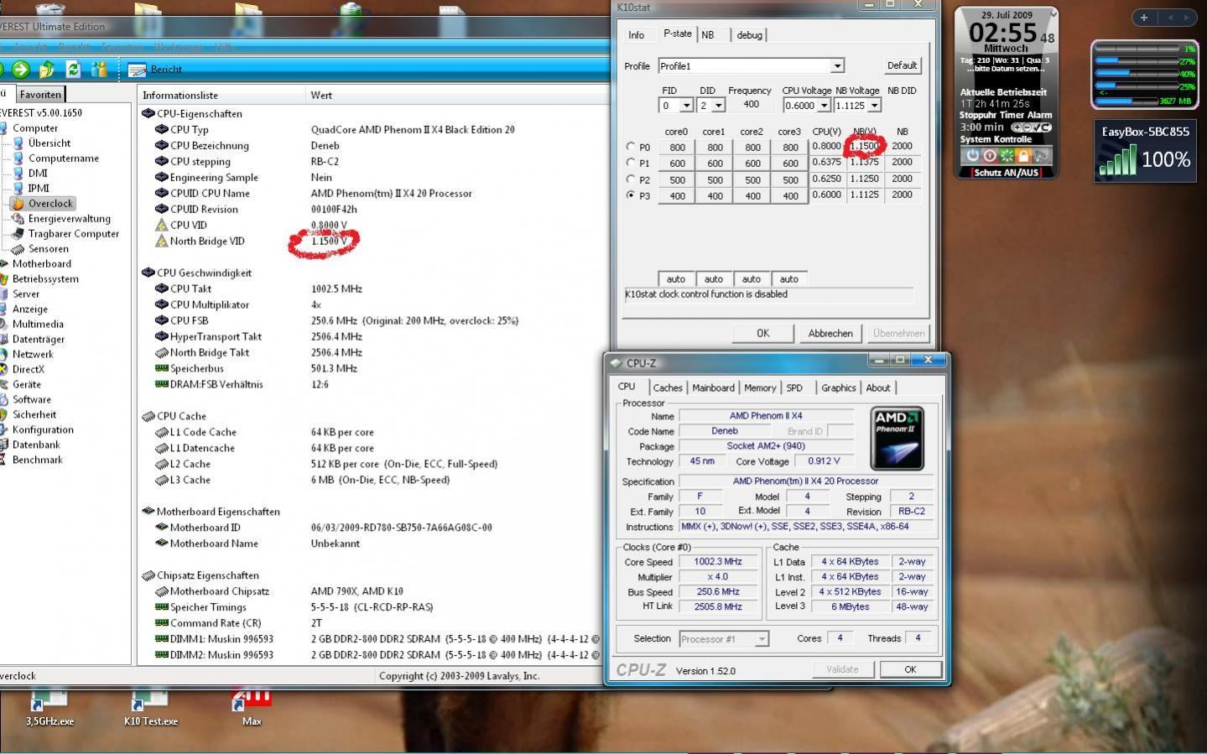
Task: Switch to the debug tab in K10stat
Action: click(750, 35)
